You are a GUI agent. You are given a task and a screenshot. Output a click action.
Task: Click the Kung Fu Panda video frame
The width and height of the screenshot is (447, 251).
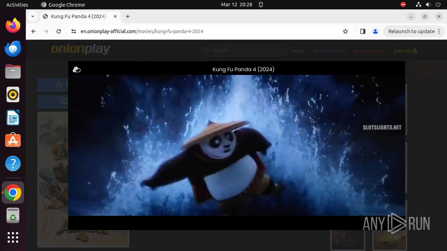236,145
